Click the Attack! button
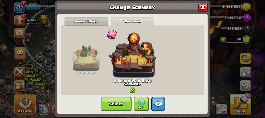Viewport: 265px width, 118px height. [x=25, y=104]
